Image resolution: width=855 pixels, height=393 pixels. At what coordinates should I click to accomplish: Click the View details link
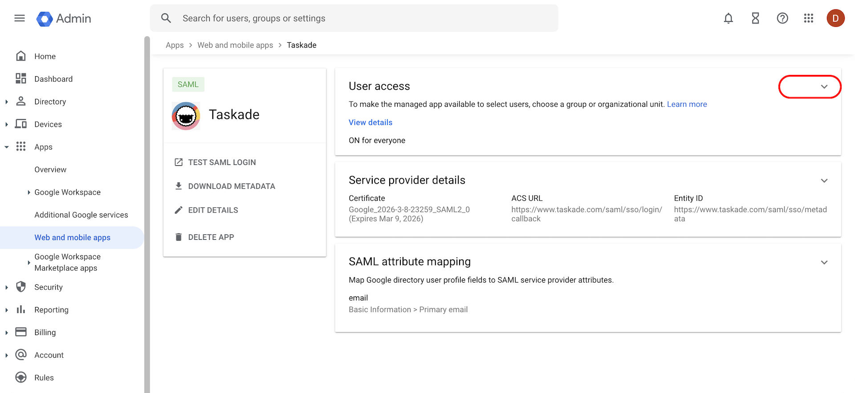(370, 123)
